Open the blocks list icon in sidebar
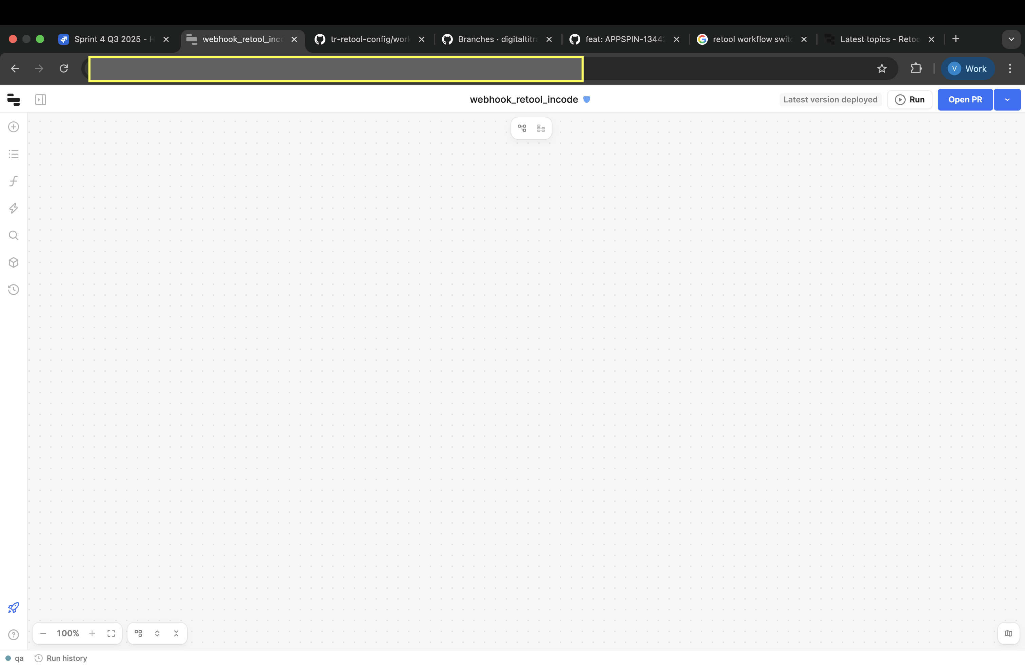This screenshot has height=666, width=1025. 13,154
